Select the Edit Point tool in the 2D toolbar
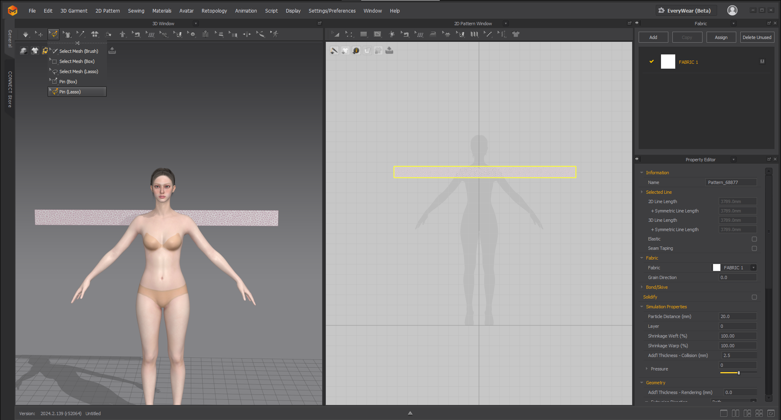This screenshot has height=420, width=781. click(349, 35)
